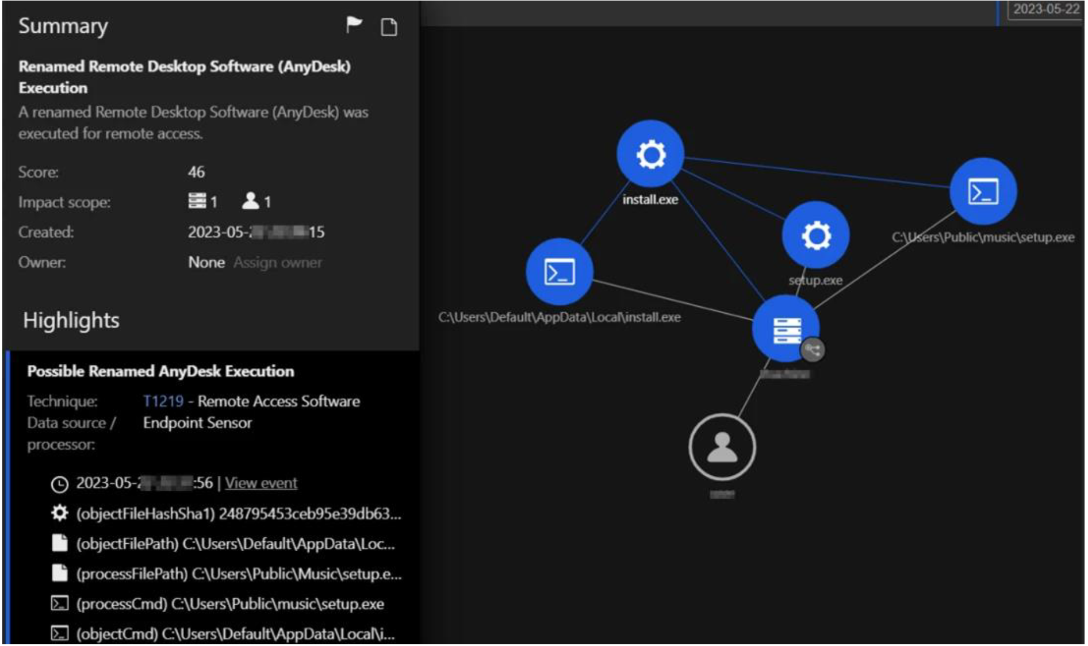Click the impact scope endpoint count icon
This screenshot has width=1088, height=646.
tap(197, 201)
